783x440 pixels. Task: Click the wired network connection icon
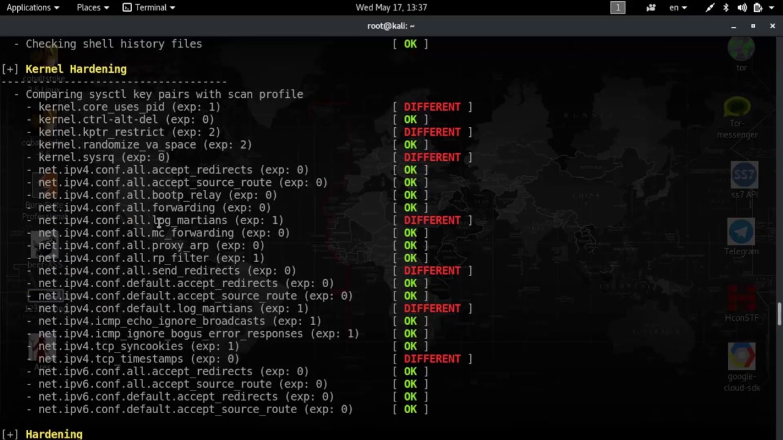pyautogui.click(x=710, y=7)
